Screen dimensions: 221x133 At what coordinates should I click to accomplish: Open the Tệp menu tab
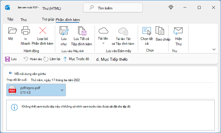tap(10, 19)
